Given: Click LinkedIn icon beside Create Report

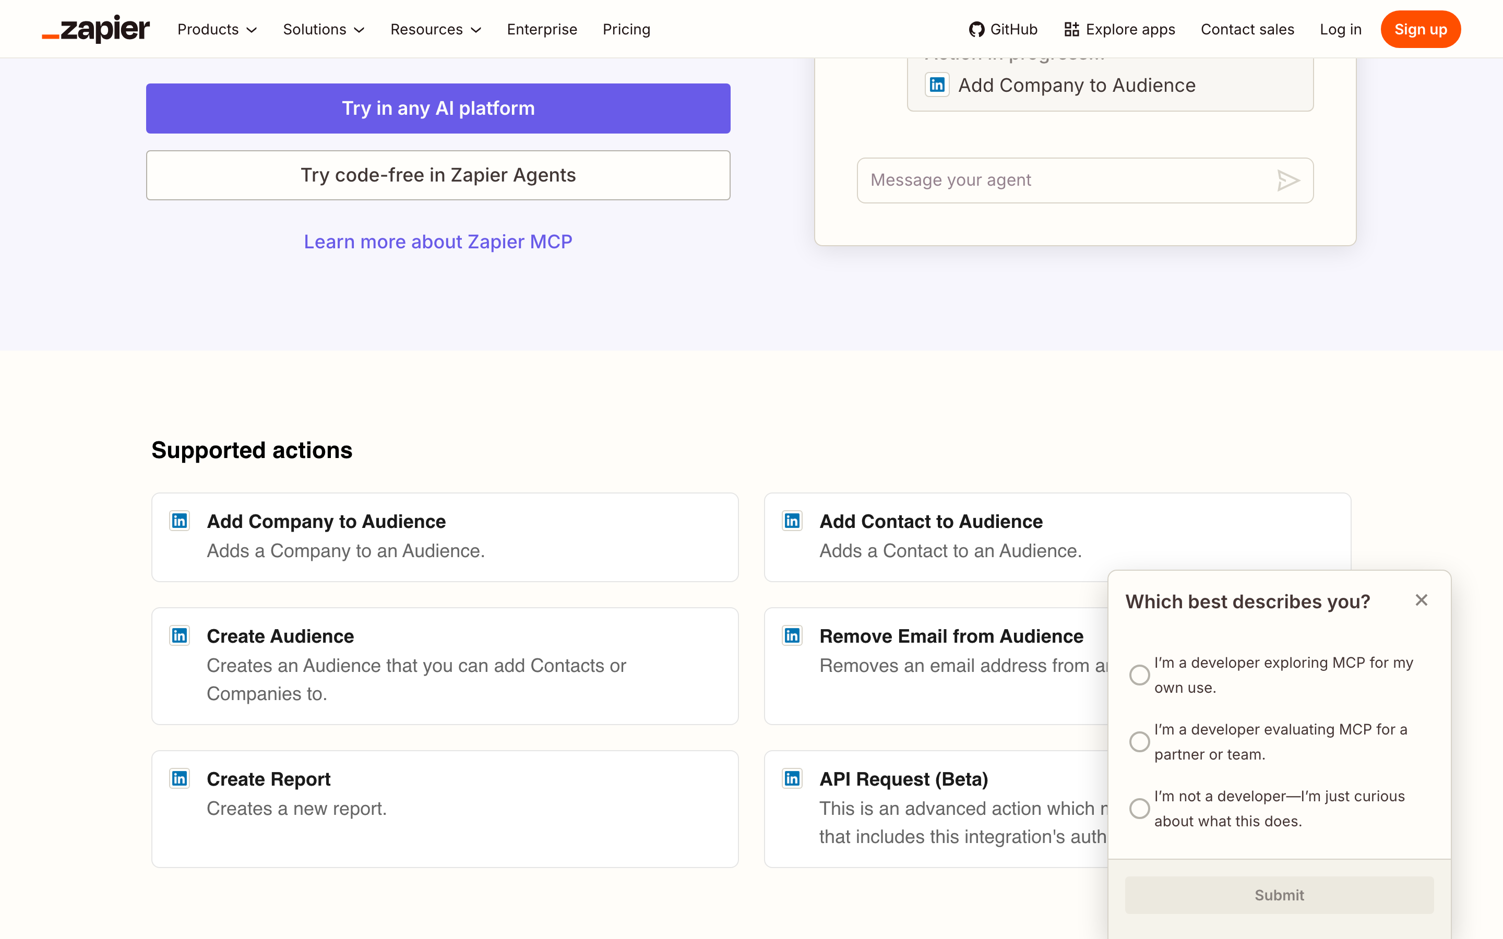Looking at the screenshot, I should click(180, 778).
